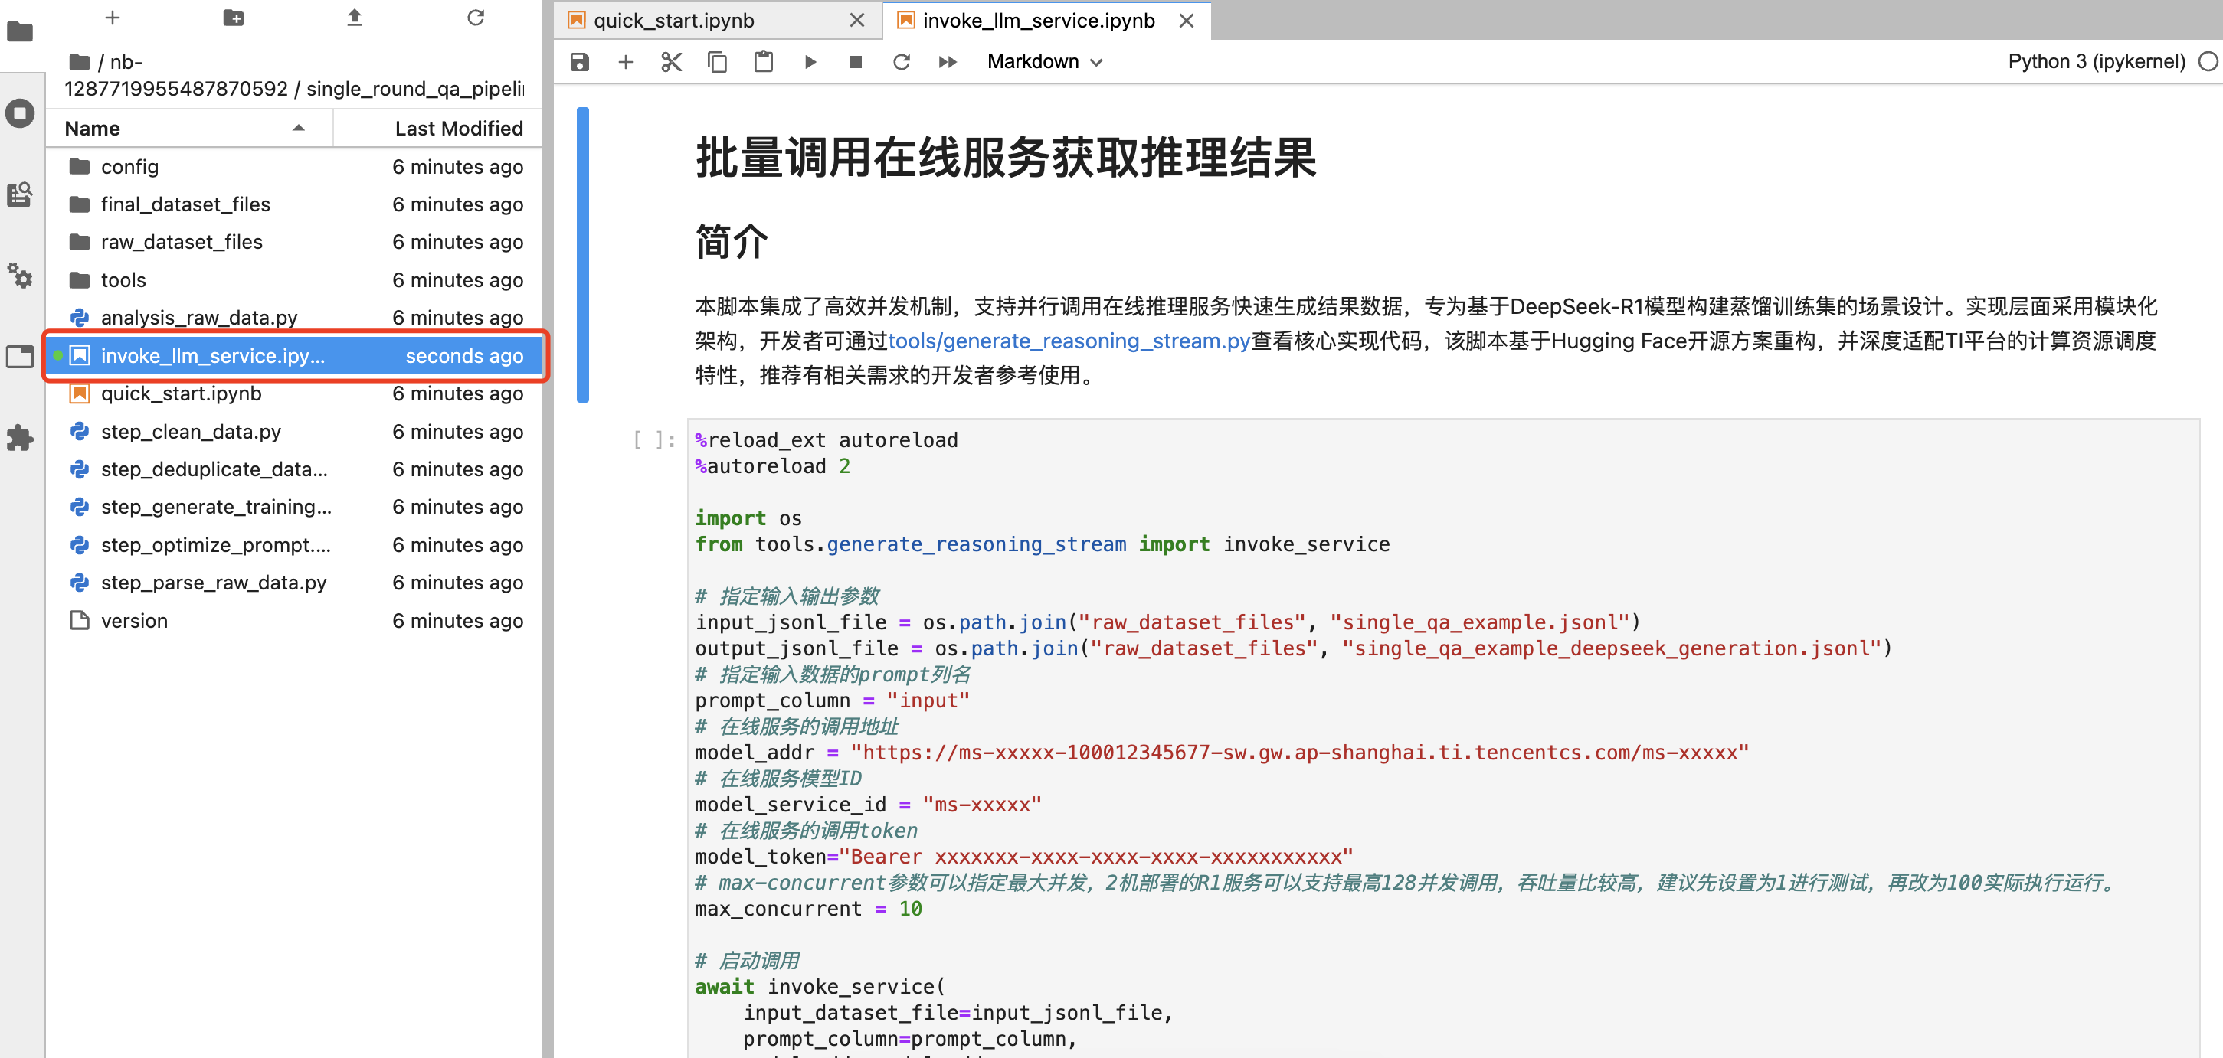Select step_clean_data.py file
Viewport: 2223px width, 1058px height.
point(293,432)
